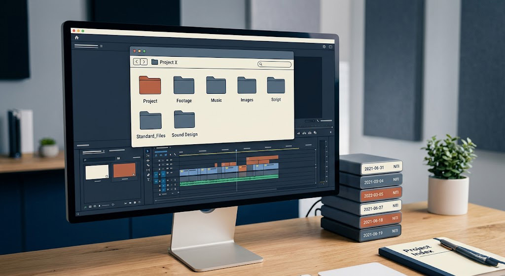Select the Type (T) tool
Screen dimensions: 505x276
coord(148,180)
